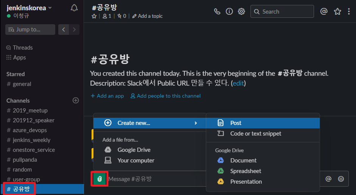This screenshot has height=195, width=356.
Task: Show starred items star icon in header
Action: 337,11
